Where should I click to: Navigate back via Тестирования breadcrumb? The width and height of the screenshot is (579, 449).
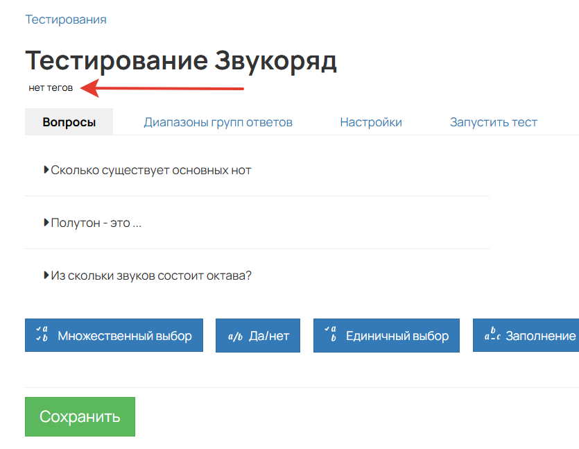65,19
